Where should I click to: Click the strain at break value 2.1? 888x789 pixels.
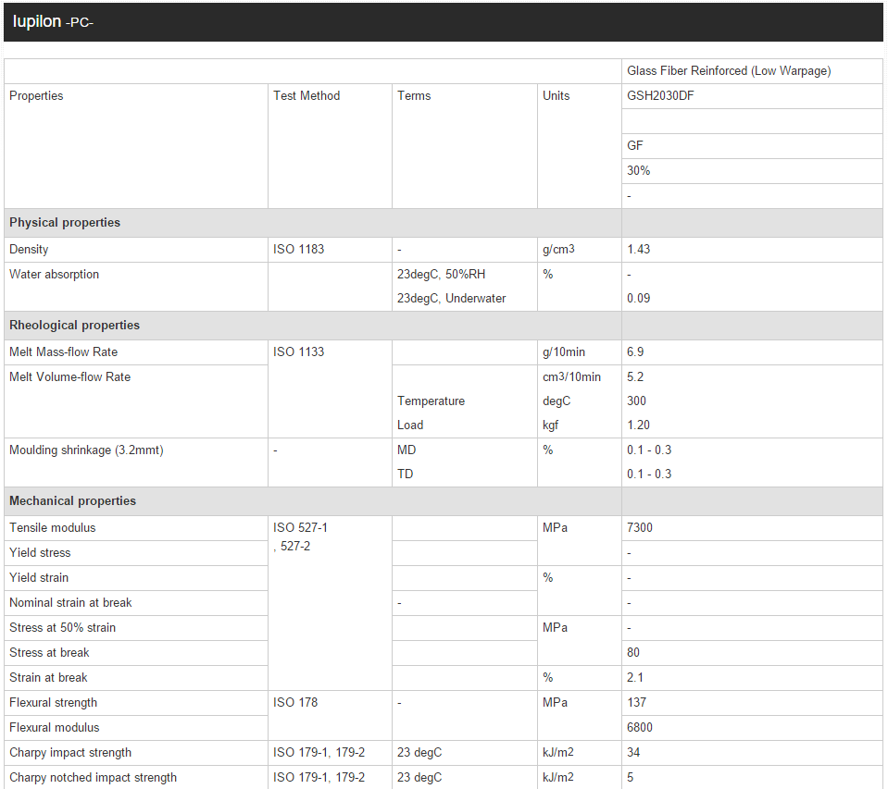pyautogui.click(x=635, y=678)
